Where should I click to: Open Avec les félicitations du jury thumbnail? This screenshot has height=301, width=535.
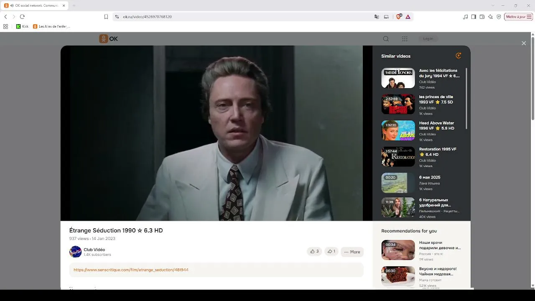click(x=398, y=78)
